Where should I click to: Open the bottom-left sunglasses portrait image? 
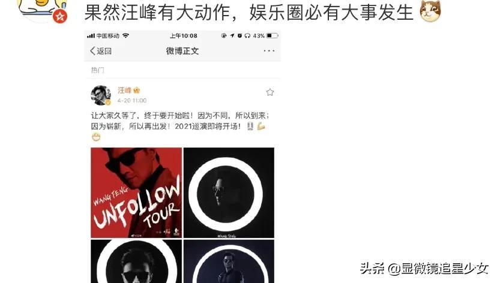(x=136, y=261)
